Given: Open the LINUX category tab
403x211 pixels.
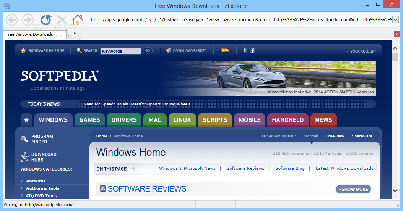Looking at the screenshot, I should point(182,120).
